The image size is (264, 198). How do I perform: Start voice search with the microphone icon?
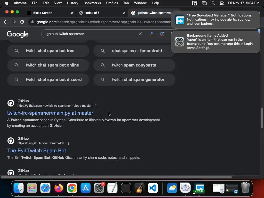point(152,34)
